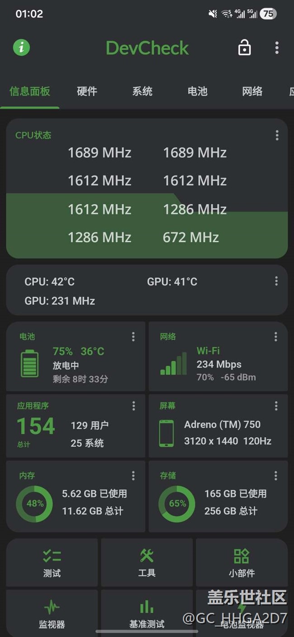Tap the phone screen icon in 屏幕 card
Screen dimensions: 294x637
pyautogui.click(x=166, y=433)
